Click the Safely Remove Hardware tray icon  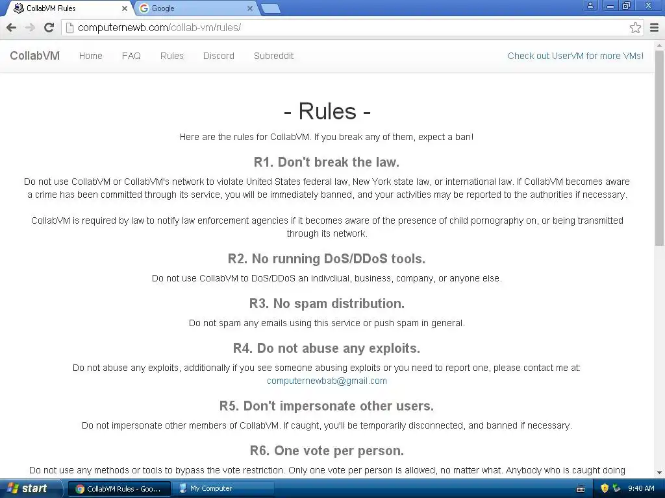click(x=617, y=488)
